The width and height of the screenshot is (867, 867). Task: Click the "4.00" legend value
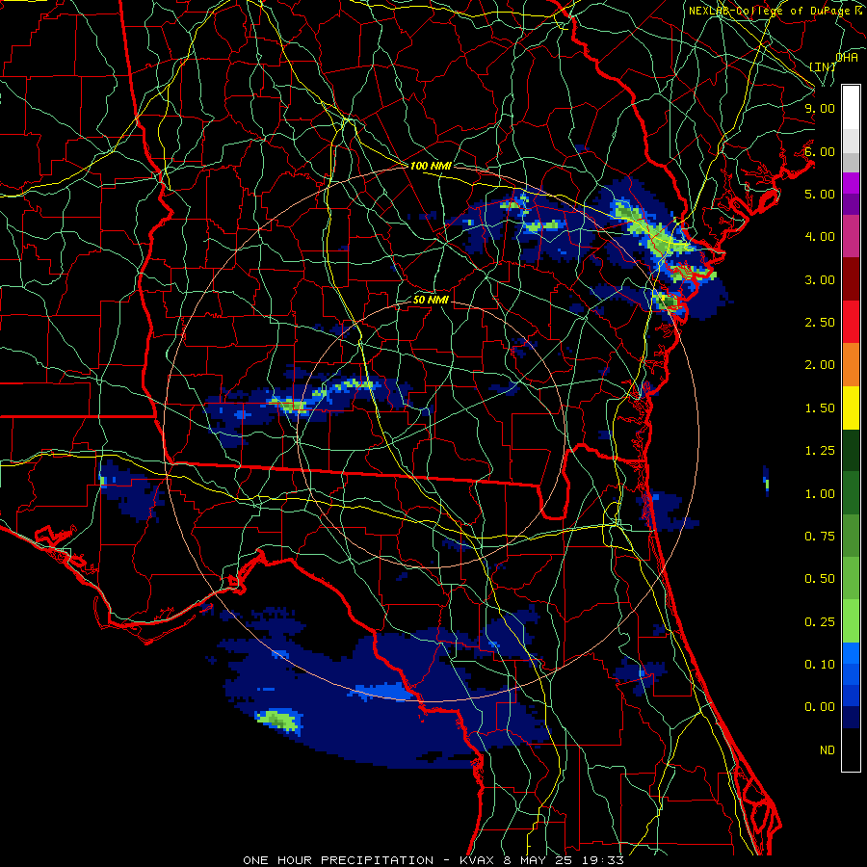(x=820, y=237)
